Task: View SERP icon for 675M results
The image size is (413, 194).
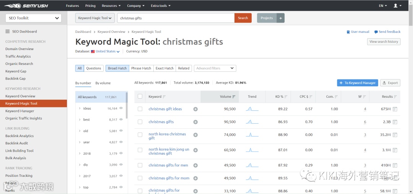Action: 395,109
